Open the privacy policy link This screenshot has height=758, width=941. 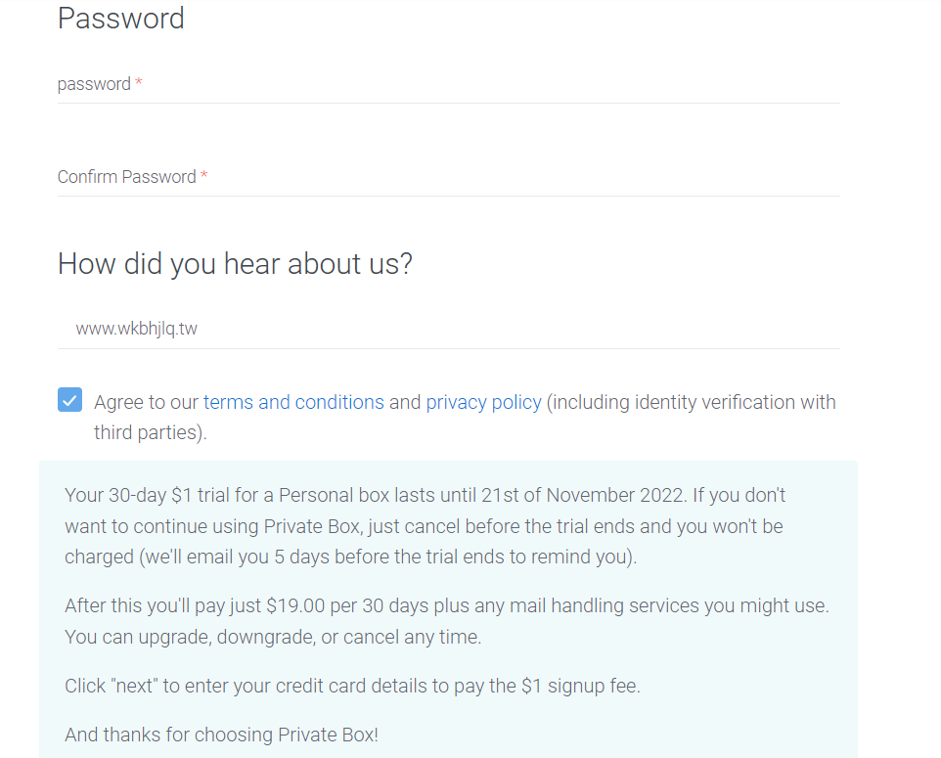click(x=483, y=402)
